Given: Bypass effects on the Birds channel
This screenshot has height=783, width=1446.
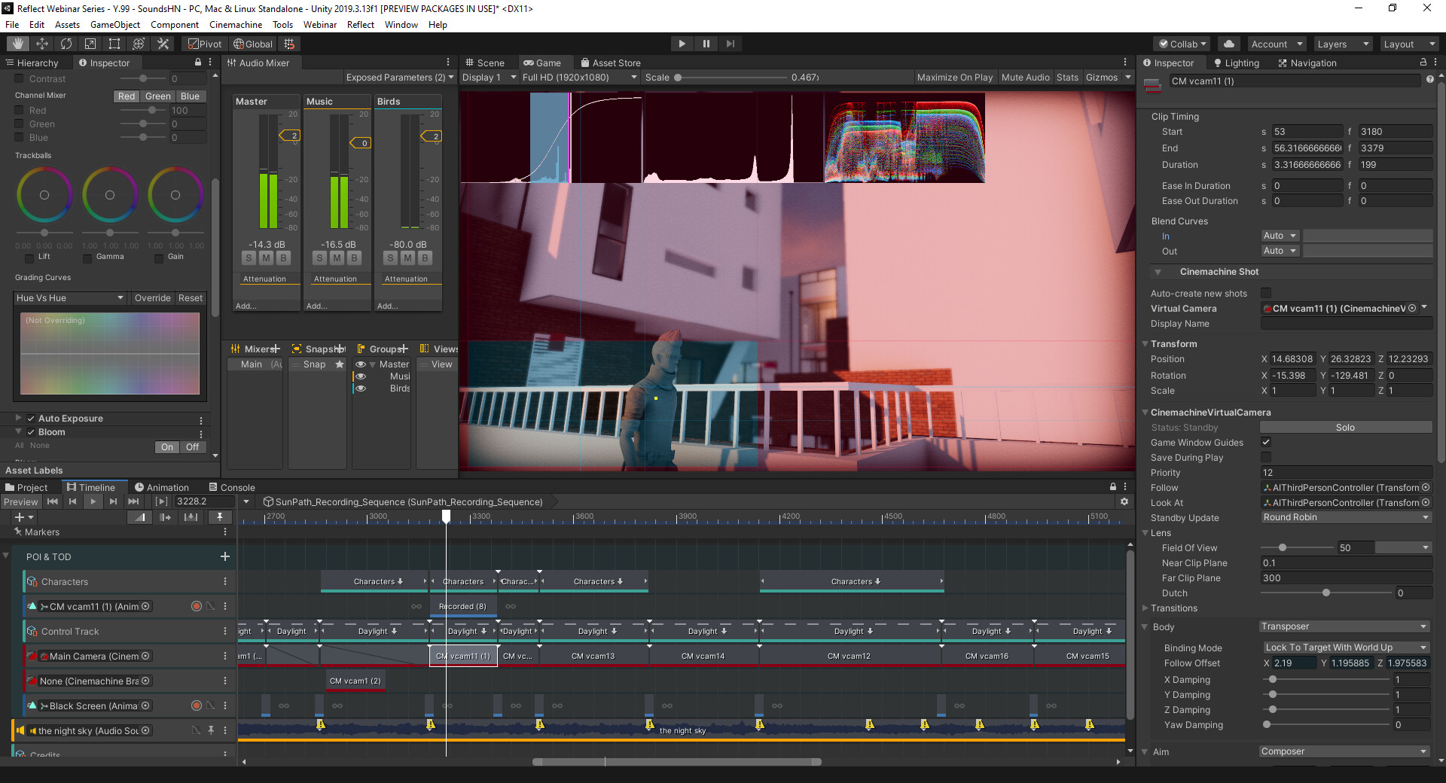Looking at the screenshot, I should tap(425, 257).
